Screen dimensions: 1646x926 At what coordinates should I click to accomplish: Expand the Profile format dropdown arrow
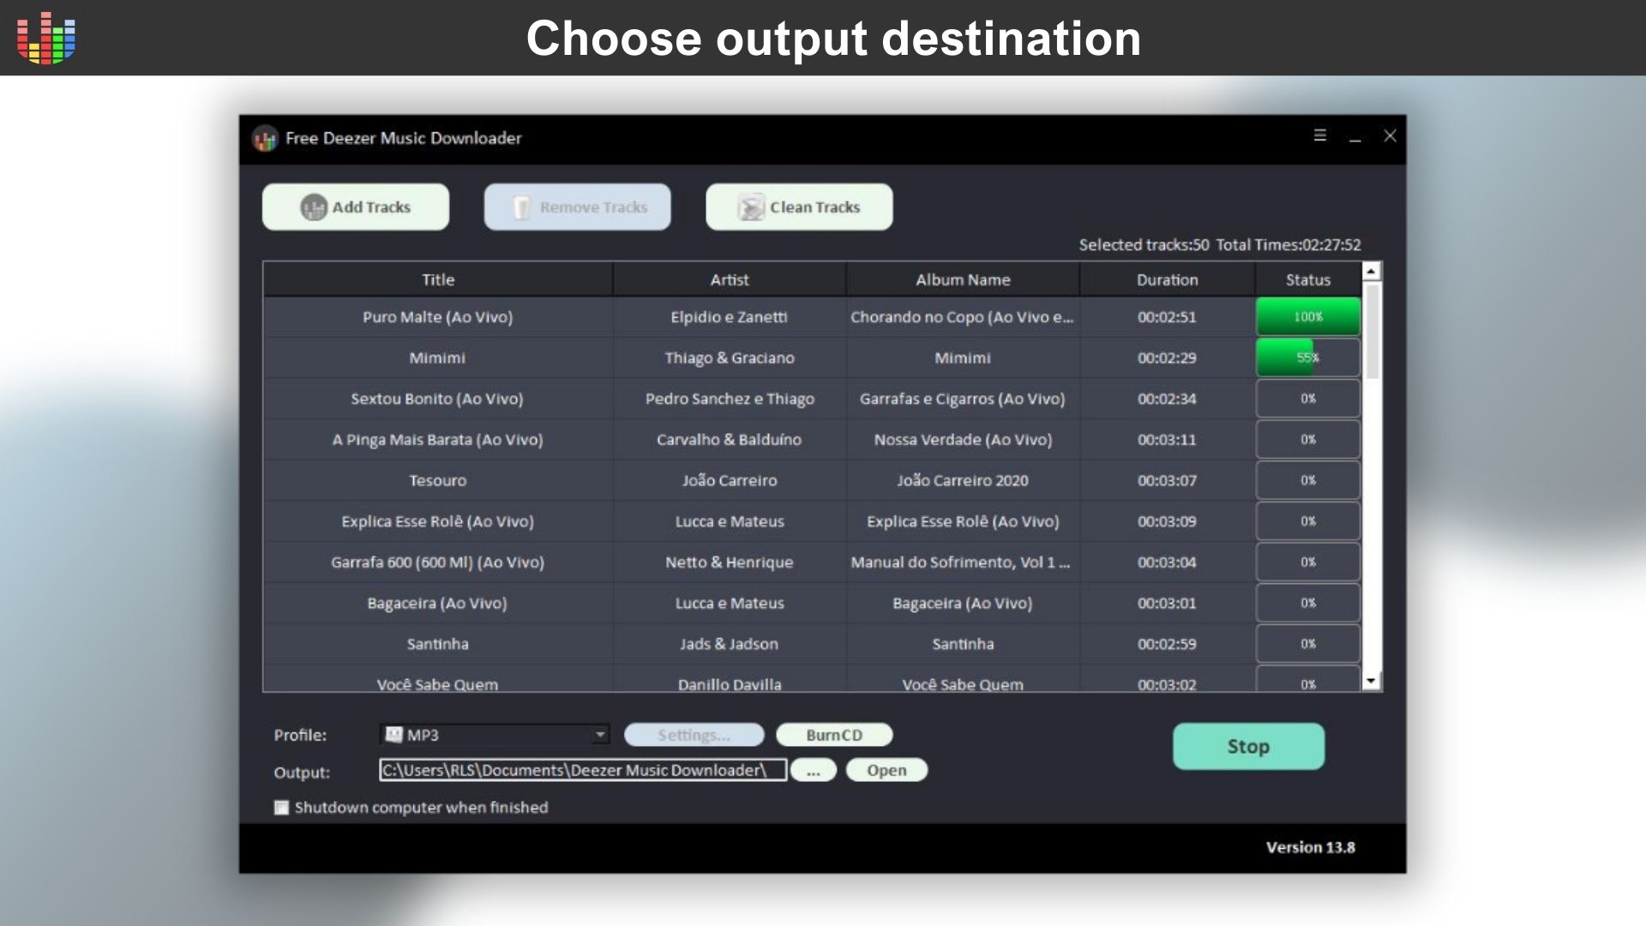[x=600, y=735]
